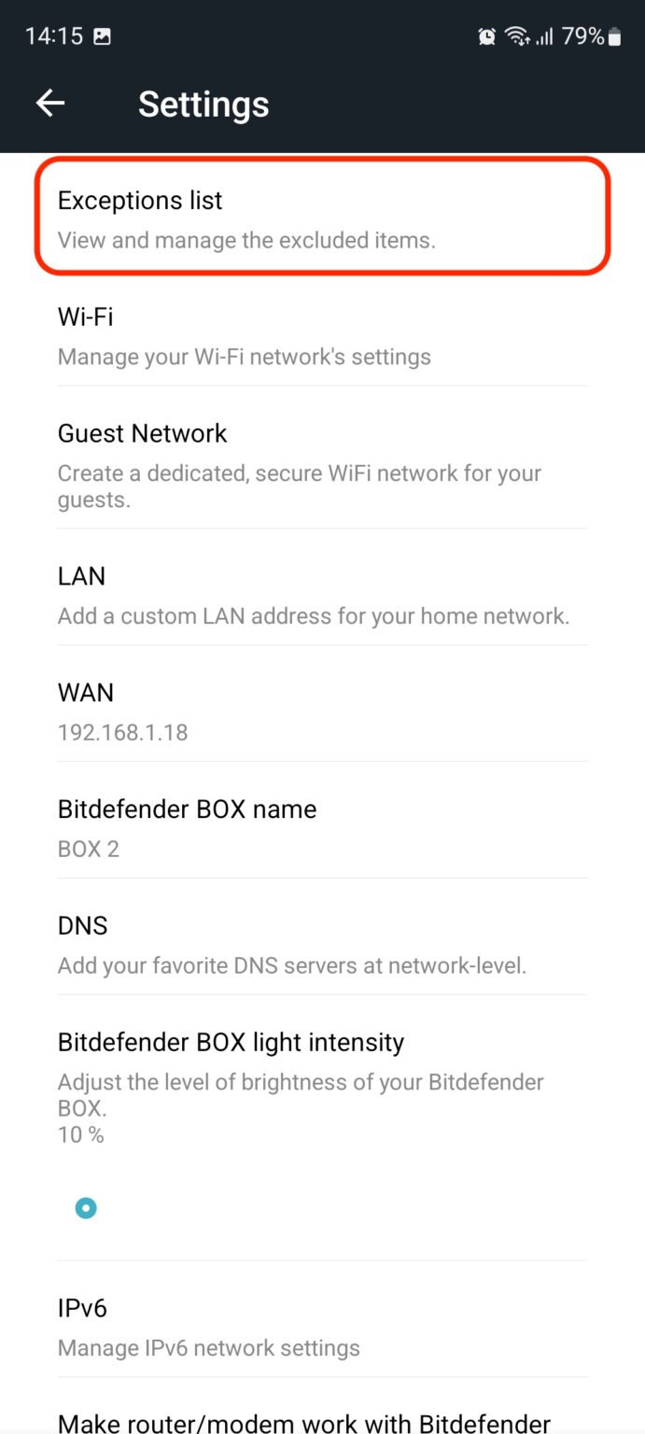Select the BOX 2 name value
The image size is (645, 1434).
tap(89, 849)
